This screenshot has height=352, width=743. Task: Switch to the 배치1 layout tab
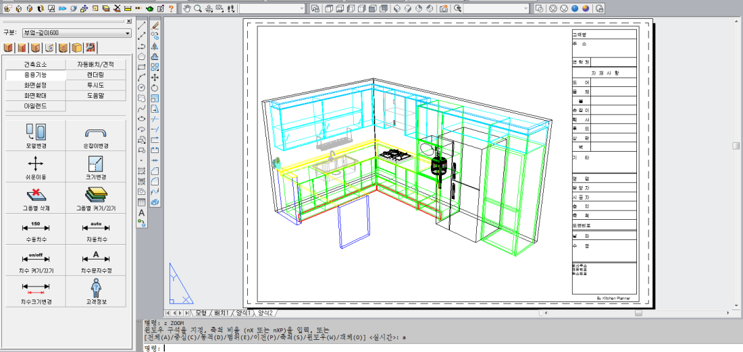coord(222,313)
